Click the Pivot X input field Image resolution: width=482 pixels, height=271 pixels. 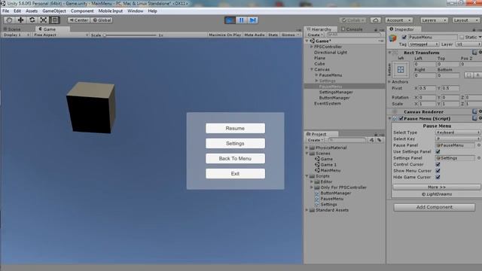click(x=427, y=88)
